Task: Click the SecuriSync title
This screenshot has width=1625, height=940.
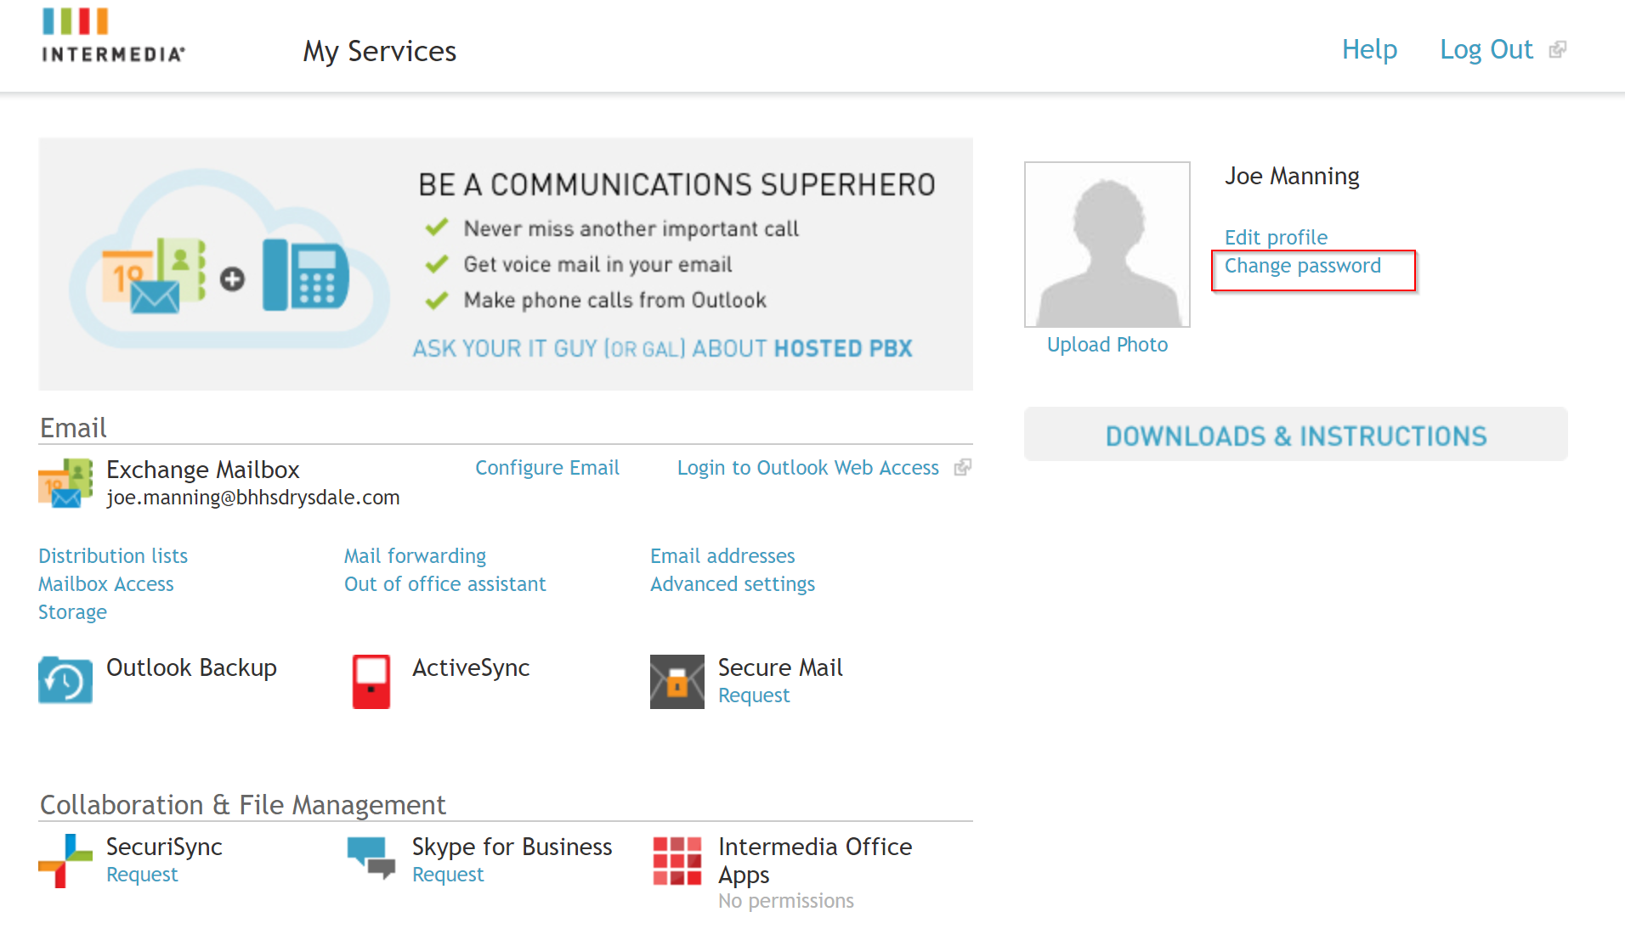Action: (x=164, y=847)
